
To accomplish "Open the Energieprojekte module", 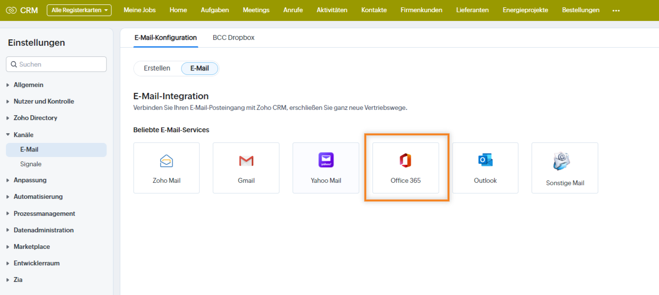I will point(525,10).
